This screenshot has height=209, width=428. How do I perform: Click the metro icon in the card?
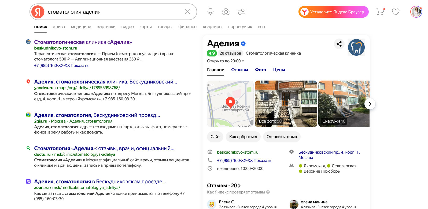click(x=292, y=166)
